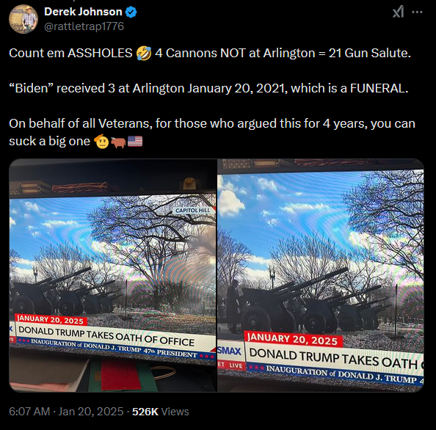Screen dimensions: 436x430
Task: Click Derek Johnson's profile avatar
Action: click(x=23, y=19)
